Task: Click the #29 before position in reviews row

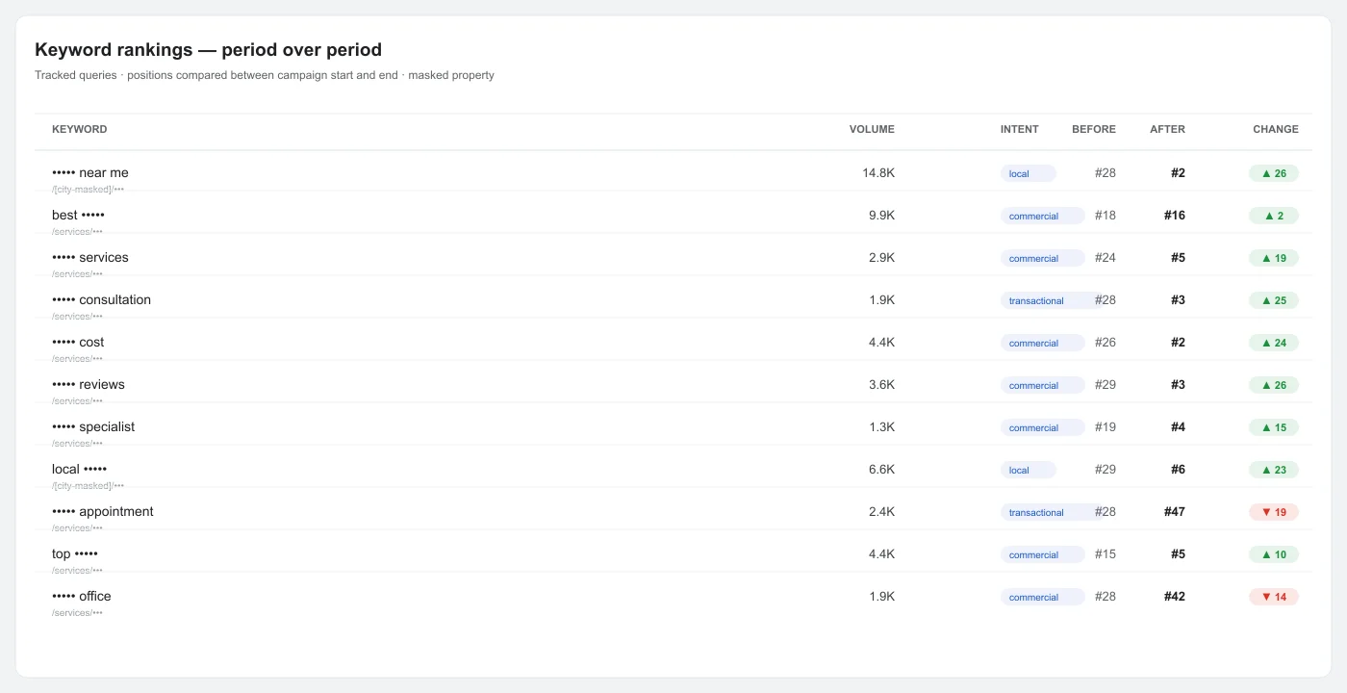Action: [1106, 385]
